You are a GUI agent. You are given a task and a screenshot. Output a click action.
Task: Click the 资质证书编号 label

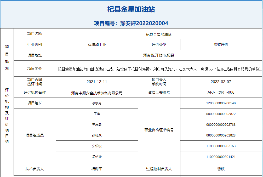[x=159, y=92]
